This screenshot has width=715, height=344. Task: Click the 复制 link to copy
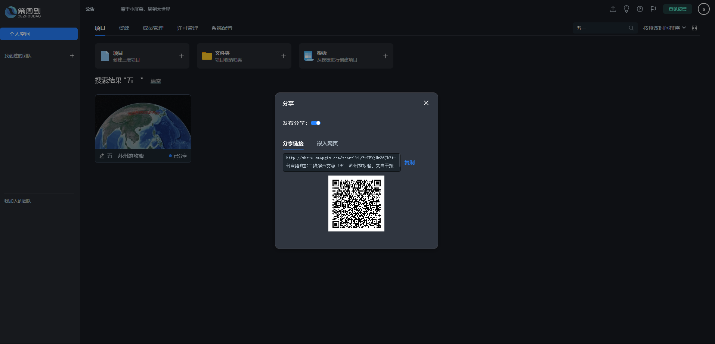409,162
